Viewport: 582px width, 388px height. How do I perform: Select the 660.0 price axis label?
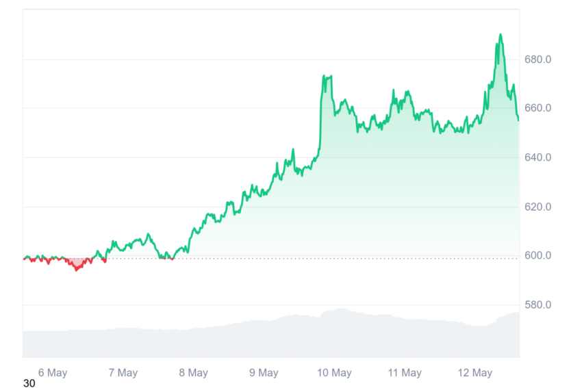537,108
